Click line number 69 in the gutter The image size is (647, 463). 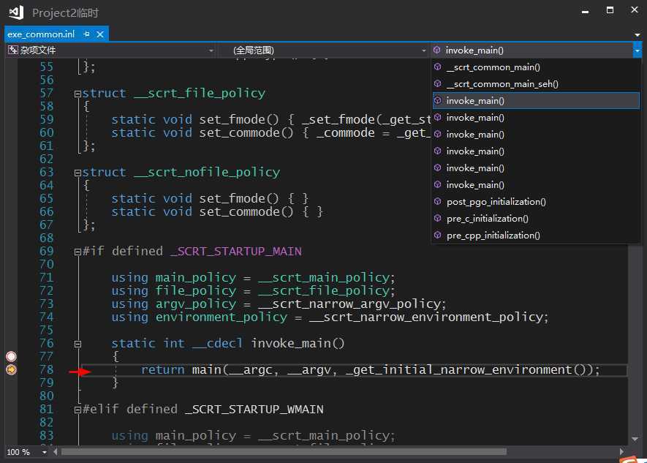[46, 252]
